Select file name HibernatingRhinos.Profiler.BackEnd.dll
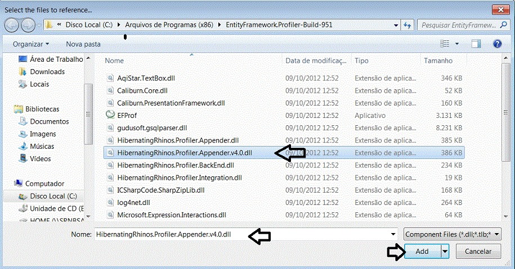Viewport: 515px width, 269px height. (176, 166)
